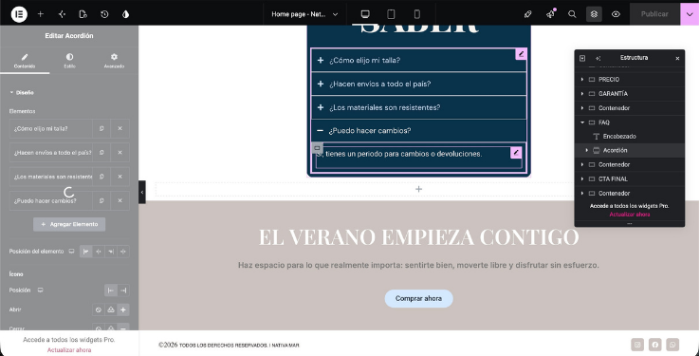This screenshot has height=356, width=700.
Task: Click Actualizar ahora link in Estructura panel
Action: [630, 215]
